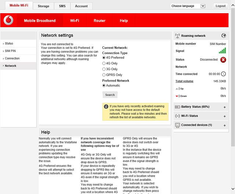Select the 4G Only connection type
The width and height of the screenshot is (235, 194).
[104, 63]
